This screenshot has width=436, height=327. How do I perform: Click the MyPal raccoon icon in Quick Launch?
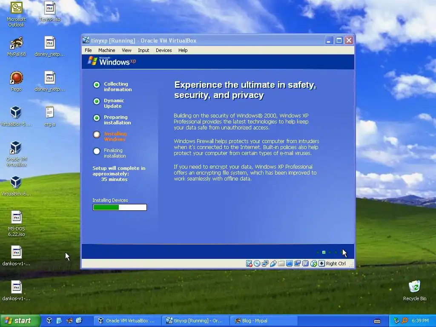pos(69,321)
